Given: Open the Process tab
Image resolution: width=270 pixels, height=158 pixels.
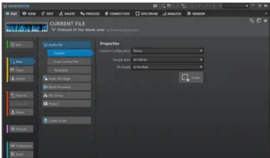Looking at the screenshot, I should [x=90, y=14].
